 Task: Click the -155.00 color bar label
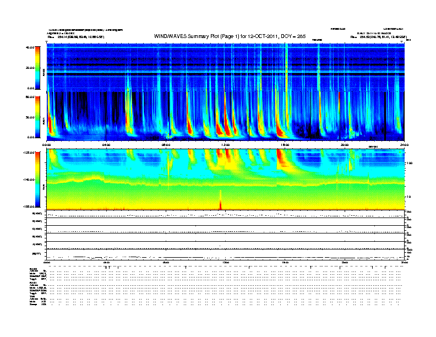click(x=29, y=206)
